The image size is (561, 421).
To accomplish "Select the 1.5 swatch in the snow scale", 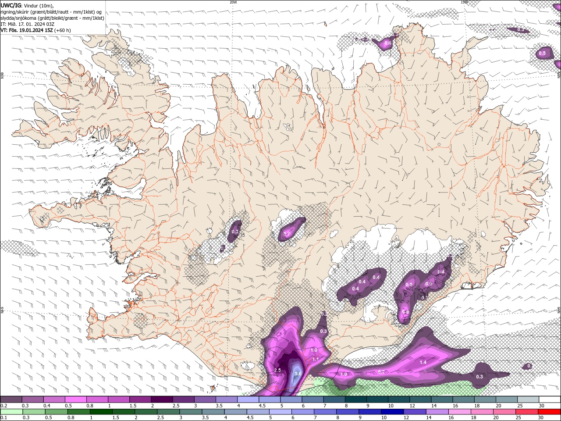I will (x=140, y=400).
